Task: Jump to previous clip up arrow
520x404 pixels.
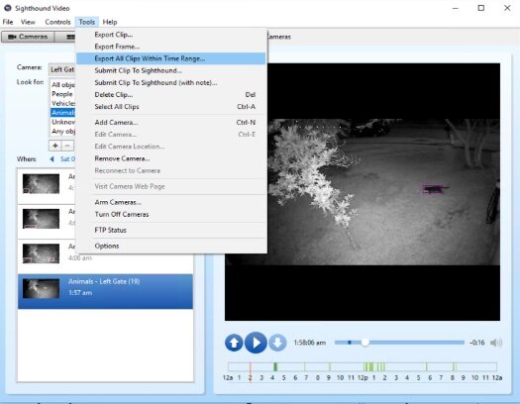Action: (x=234, y=343)
